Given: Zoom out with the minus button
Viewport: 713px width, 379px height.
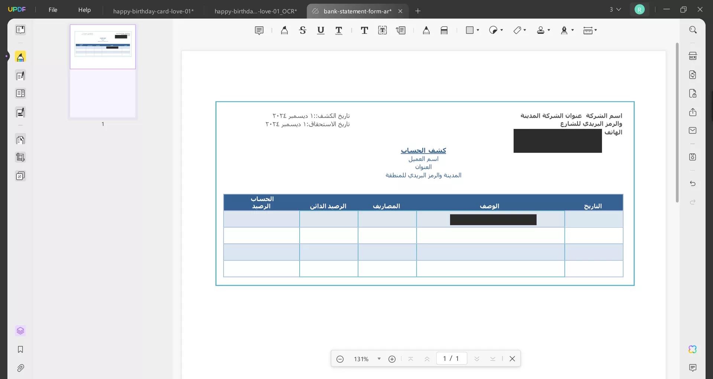Looking at the screenshot, I should 340,359.
